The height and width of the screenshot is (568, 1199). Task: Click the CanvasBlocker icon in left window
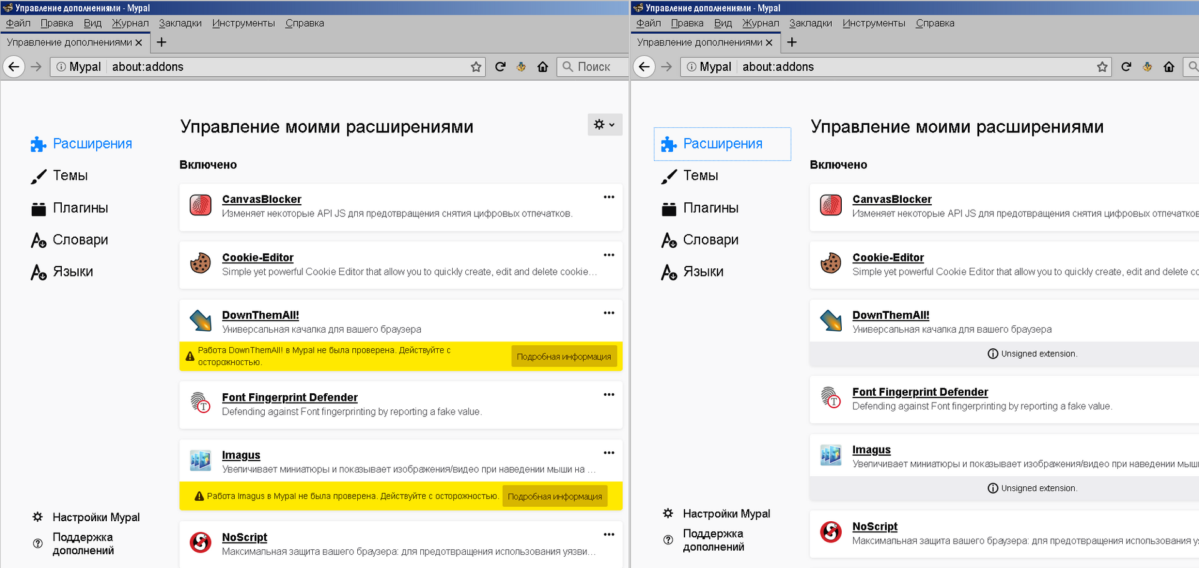coord(200,205)
